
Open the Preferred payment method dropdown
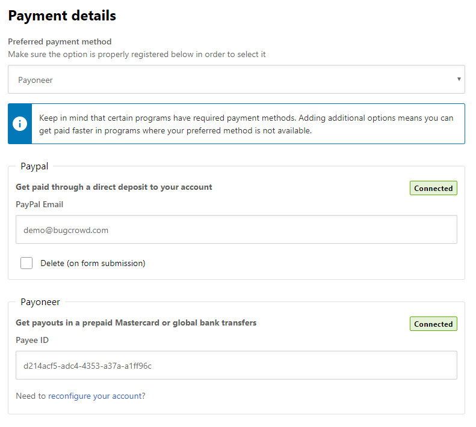[x=236, y=79]
